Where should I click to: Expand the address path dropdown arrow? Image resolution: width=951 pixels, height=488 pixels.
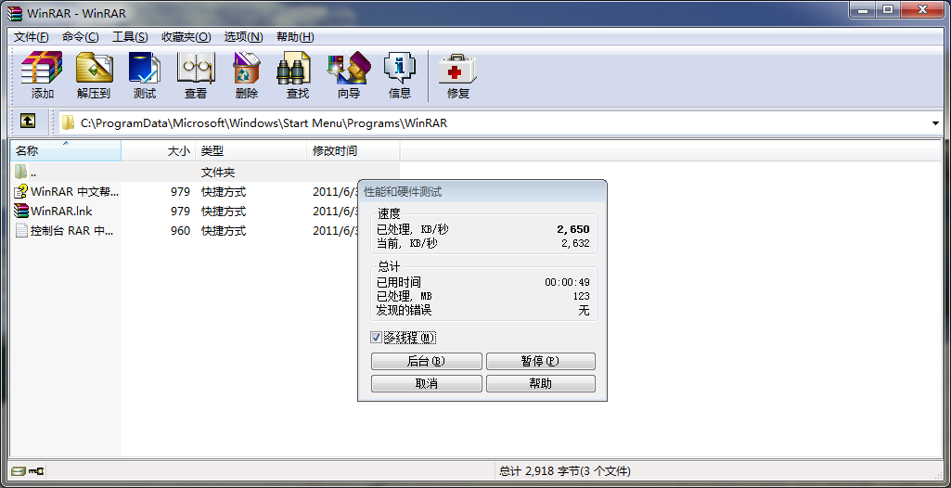pos(934,123)
